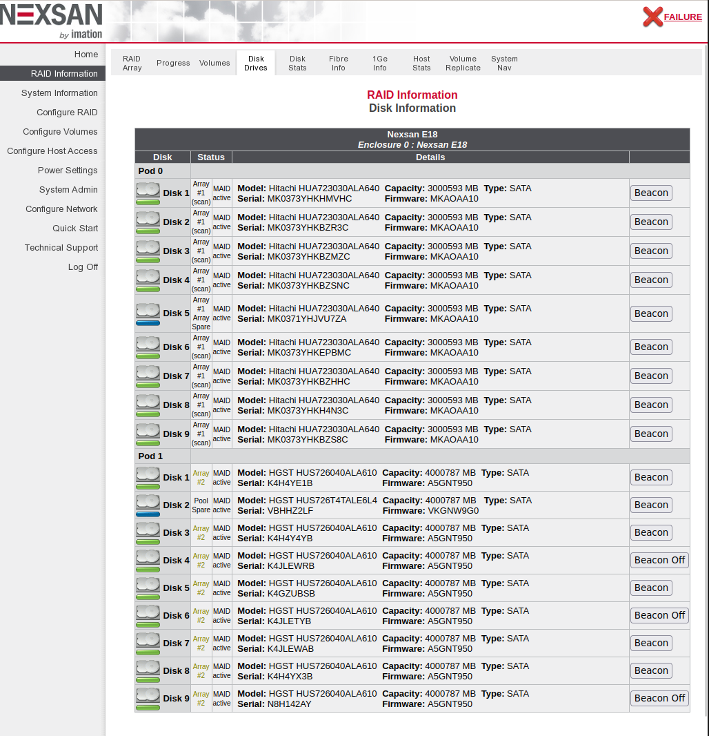Screen dimensions: 709x736
Task: Click Beacon for Pod 1 Disk 2
Action: click(x=651, y=505)
